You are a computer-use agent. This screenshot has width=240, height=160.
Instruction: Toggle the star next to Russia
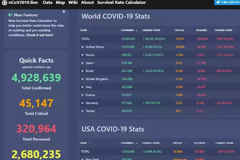point(82,55)
